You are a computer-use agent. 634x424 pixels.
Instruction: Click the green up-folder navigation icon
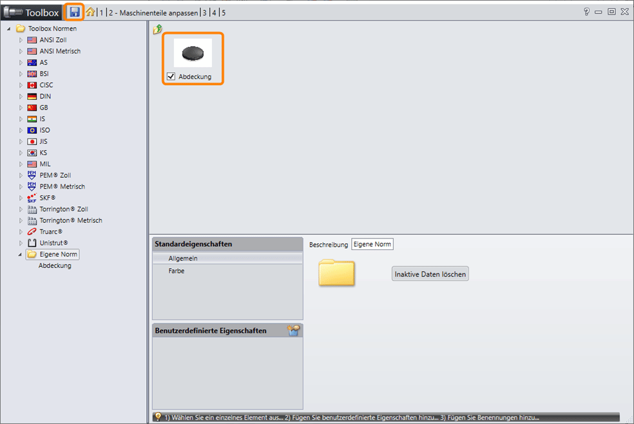[x=158, y=28]
